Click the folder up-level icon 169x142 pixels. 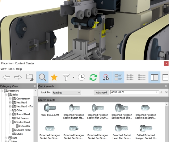point(30,77)
